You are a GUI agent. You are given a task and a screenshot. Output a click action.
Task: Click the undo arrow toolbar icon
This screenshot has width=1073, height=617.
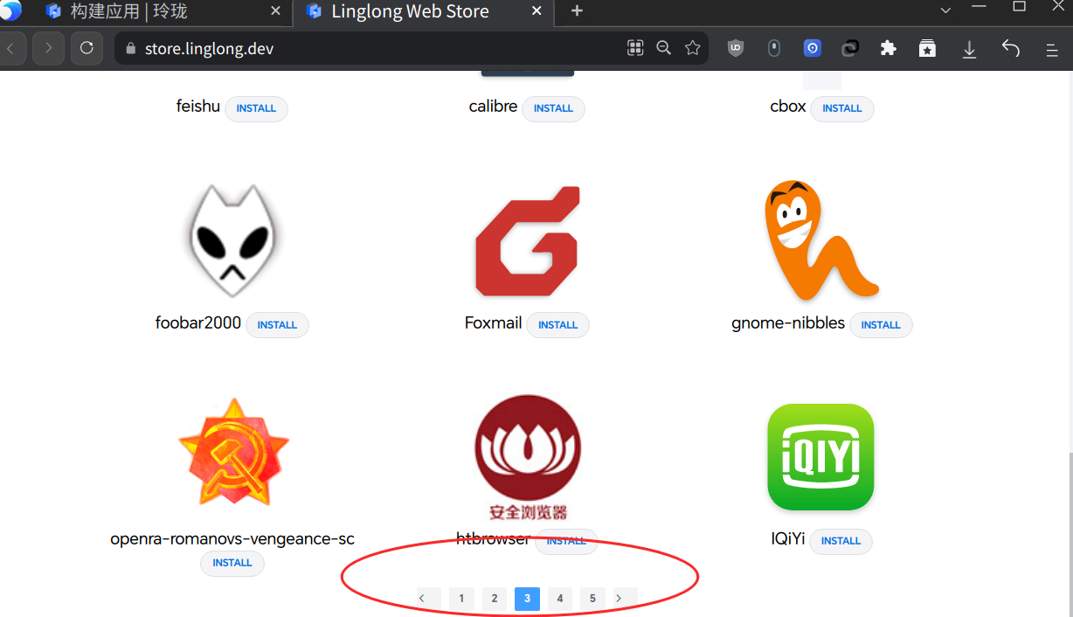1011,48
